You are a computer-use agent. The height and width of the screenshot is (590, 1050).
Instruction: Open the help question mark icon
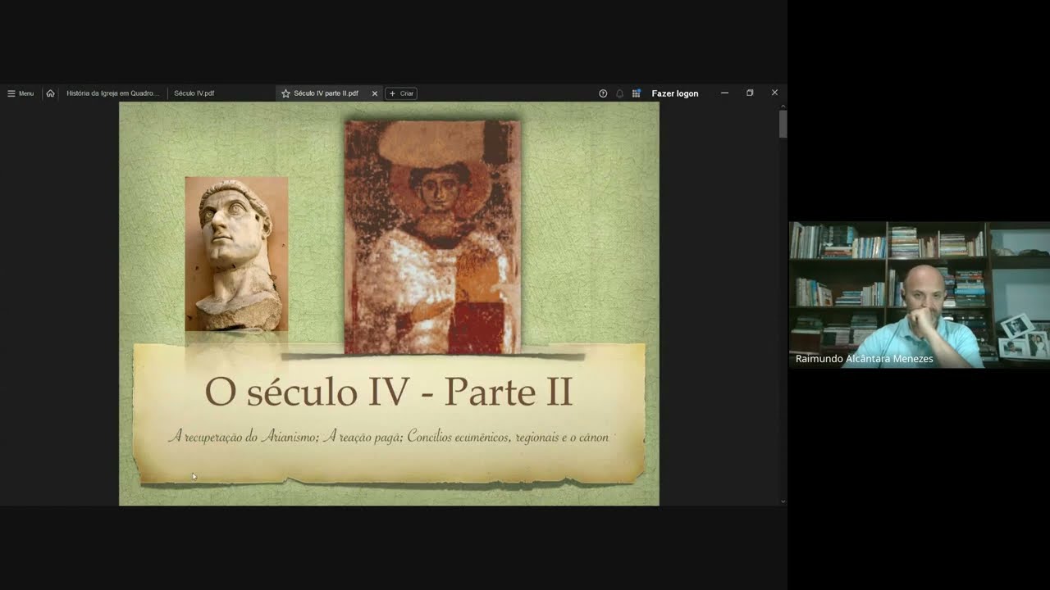pos(603,93)
